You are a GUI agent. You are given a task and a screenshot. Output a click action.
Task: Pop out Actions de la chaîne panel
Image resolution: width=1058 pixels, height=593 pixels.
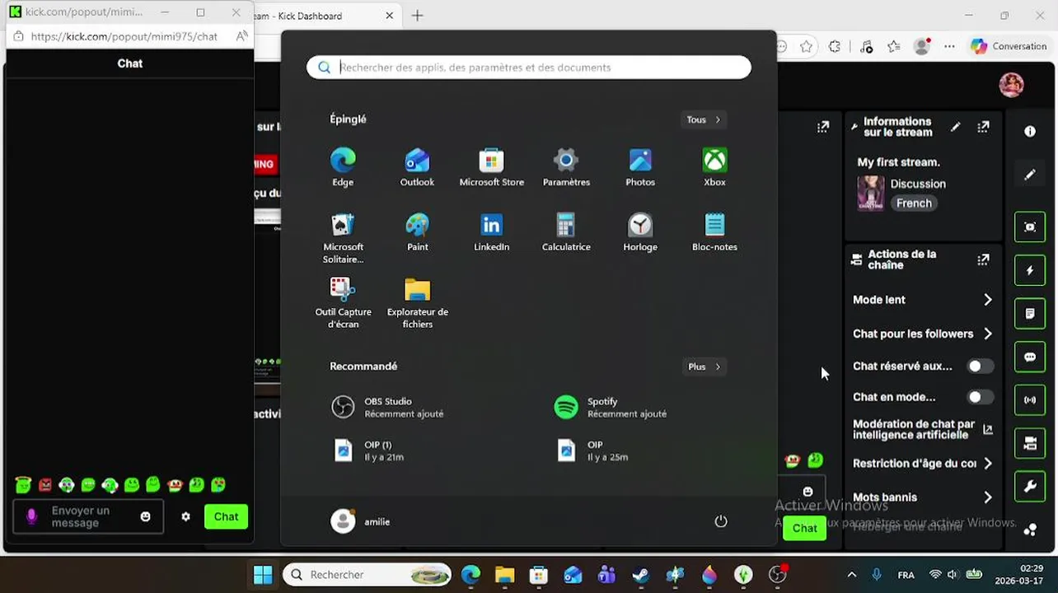tap(983, 259)
